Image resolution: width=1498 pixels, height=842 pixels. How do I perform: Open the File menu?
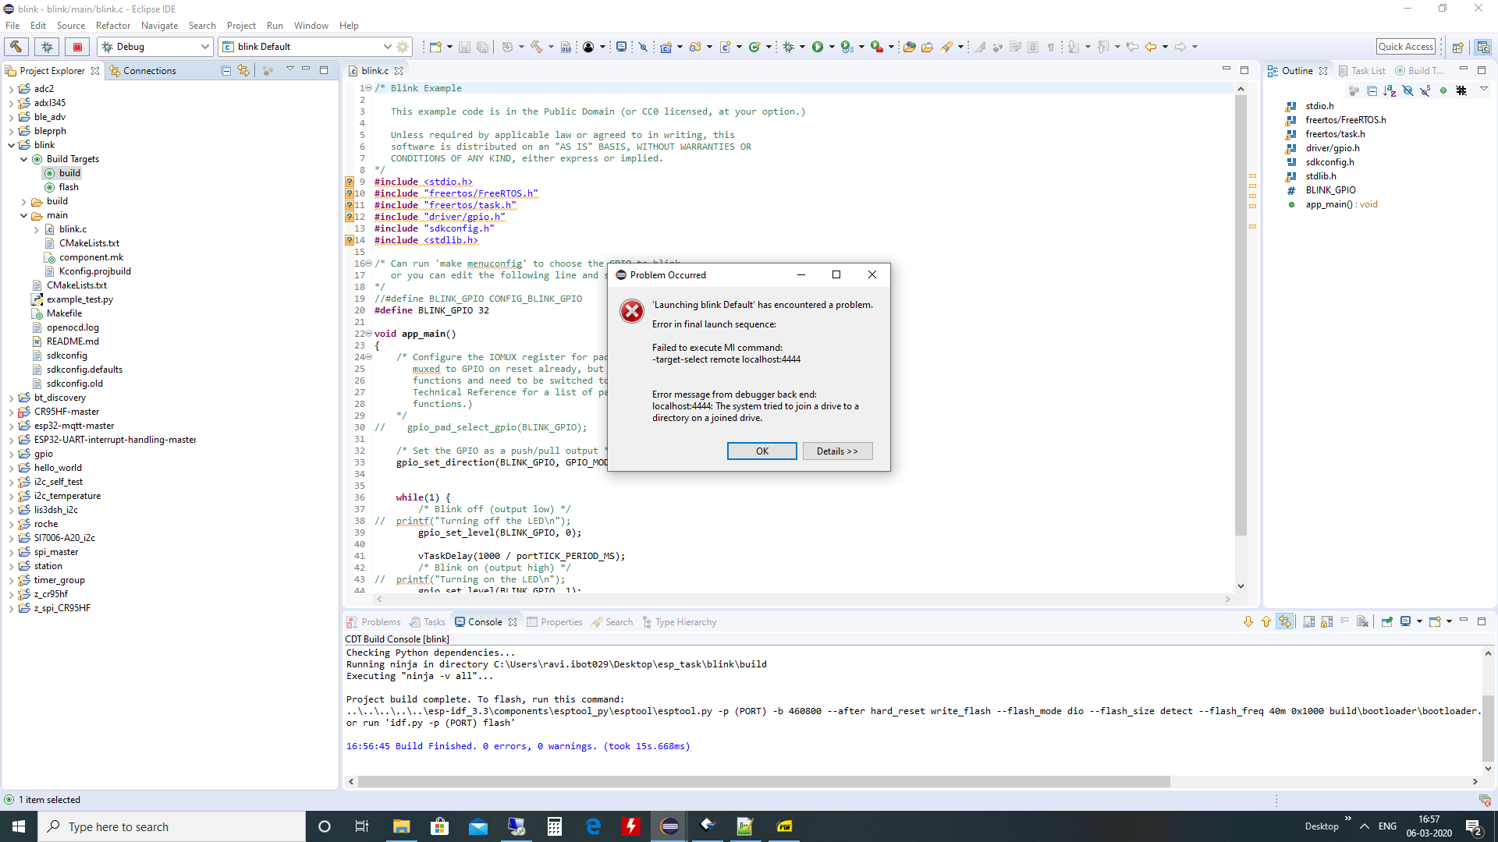pos(12,26)
